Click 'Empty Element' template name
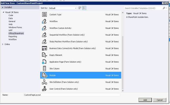 click(x=56, y=55)
